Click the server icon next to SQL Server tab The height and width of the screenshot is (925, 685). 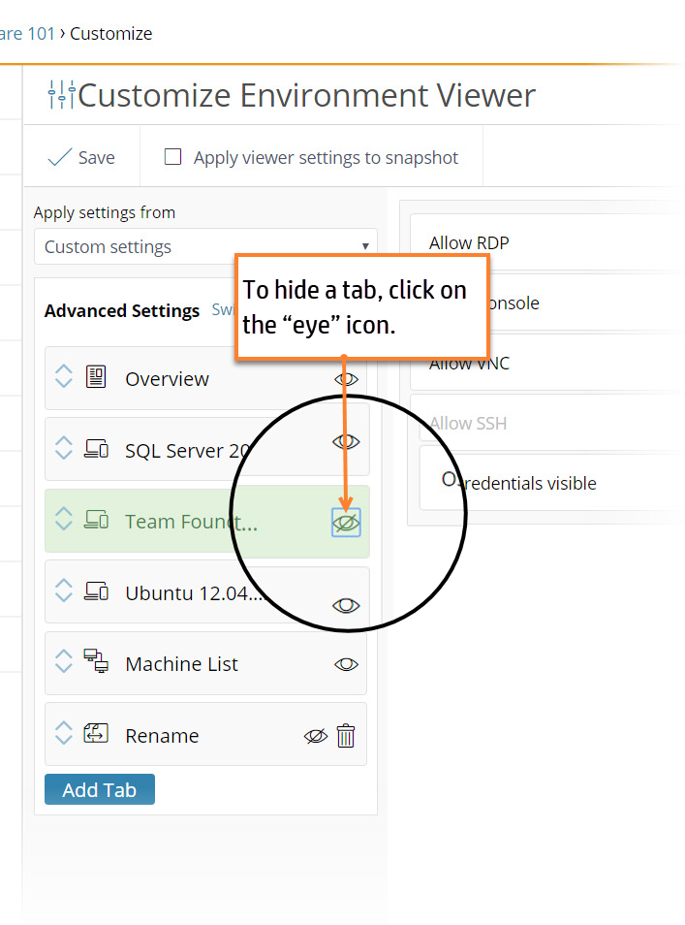(x=98, y=449)
